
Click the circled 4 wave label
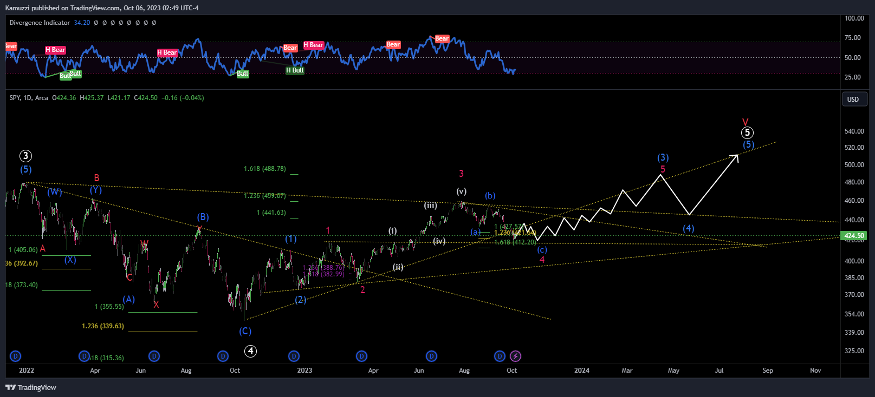[250, 351]
